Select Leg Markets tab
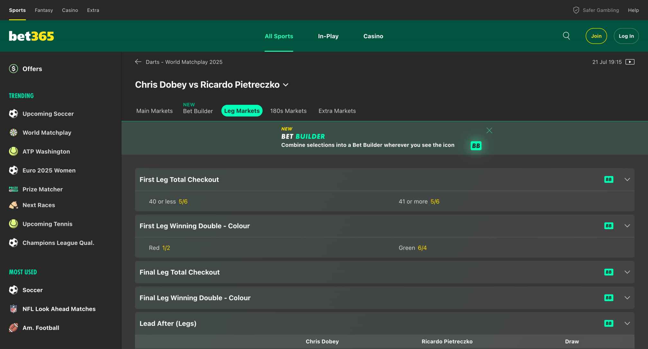Viewport: 648px width, 349px height. point(242,111)
